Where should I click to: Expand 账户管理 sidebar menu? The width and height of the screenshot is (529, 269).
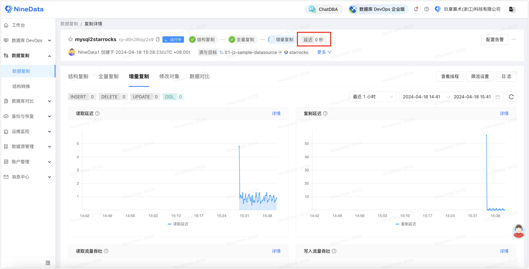click(x=28, y=162)
